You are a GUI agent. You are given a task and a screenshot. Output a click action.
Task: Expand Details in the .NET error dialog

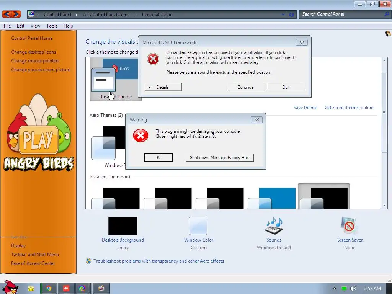[x=163, y=87]
